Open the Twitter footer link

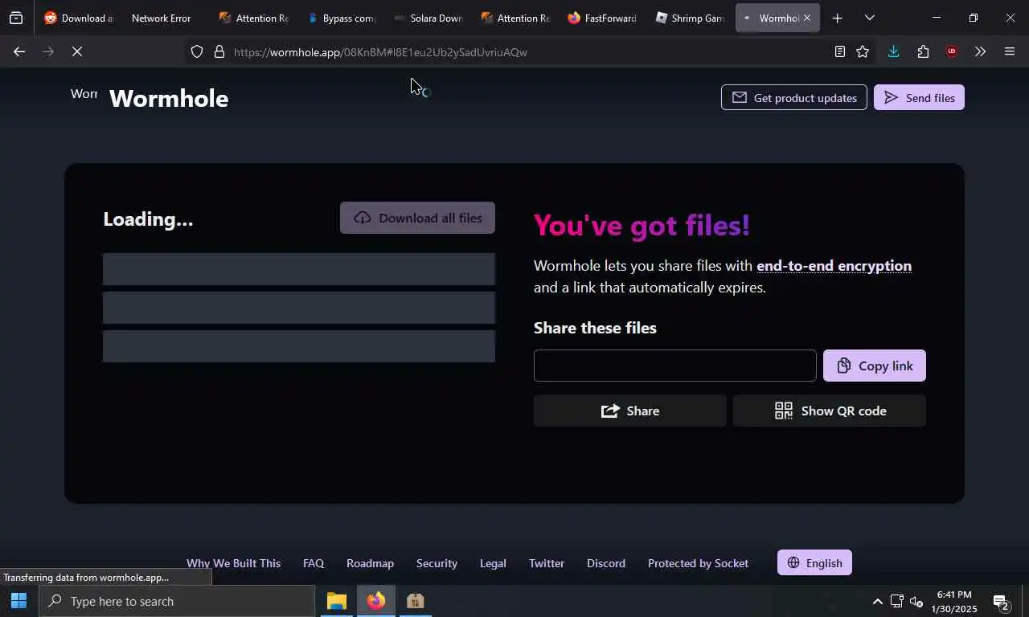(547, 563)
